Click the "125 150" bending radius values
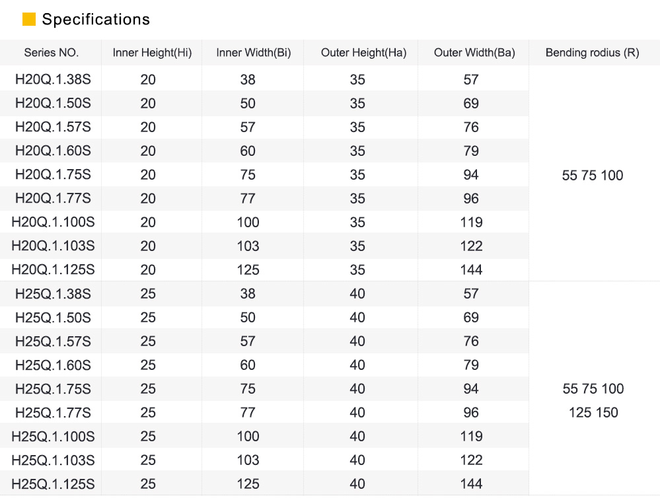The image size is (660, 502). tap(593, 413)
